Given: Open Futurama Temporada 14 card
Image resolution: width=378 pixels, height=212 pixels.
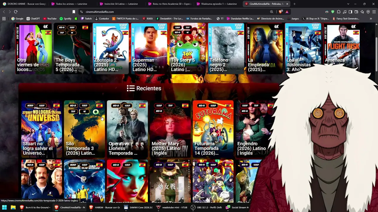Looking at the screenshot, I should (x=213, y=129).
